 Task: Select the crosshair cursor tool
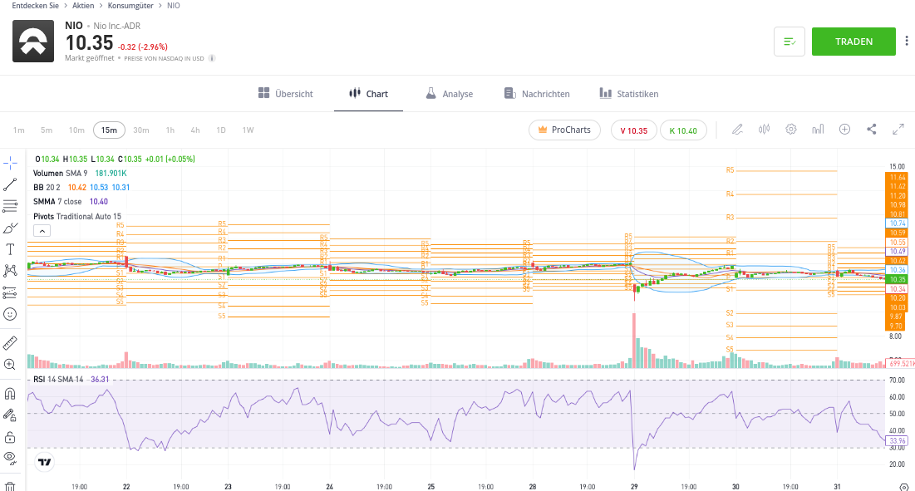click(x=10, y=163)
